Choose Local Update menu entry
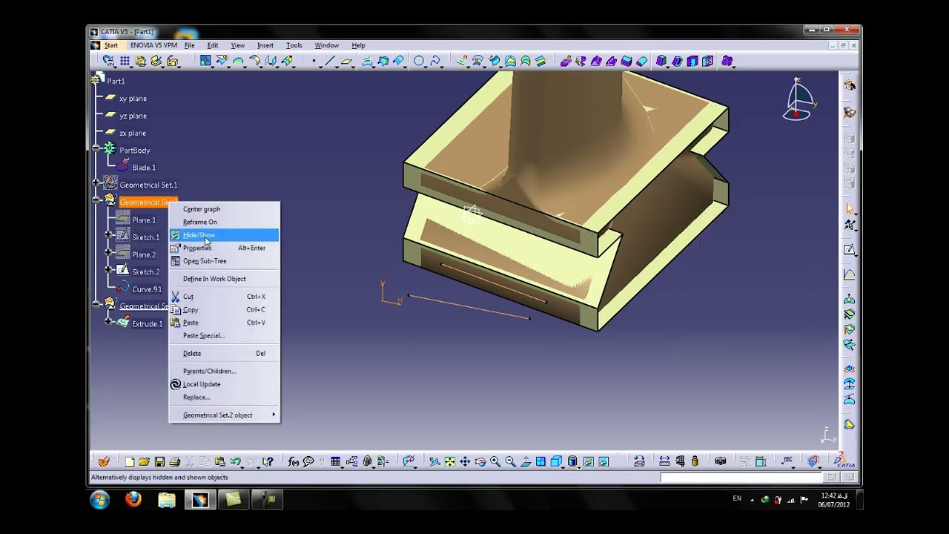 pos(225,384)
